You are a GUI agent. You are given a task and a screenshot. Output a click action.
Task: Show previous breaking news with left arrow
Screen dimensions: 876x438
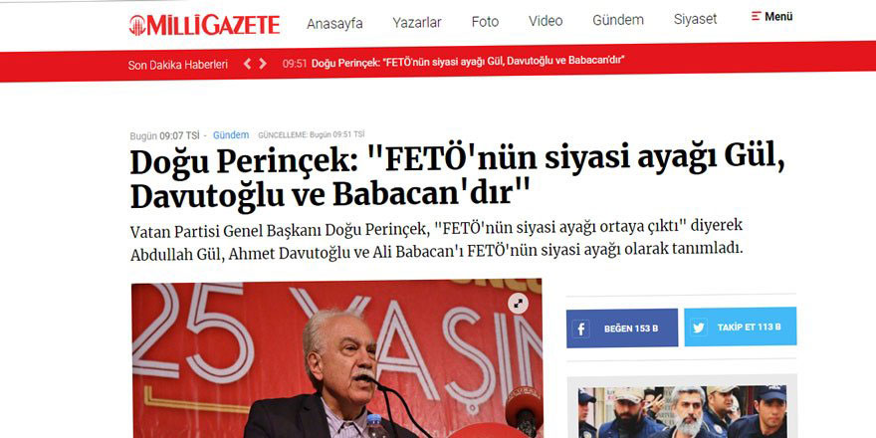pos(247,64)
